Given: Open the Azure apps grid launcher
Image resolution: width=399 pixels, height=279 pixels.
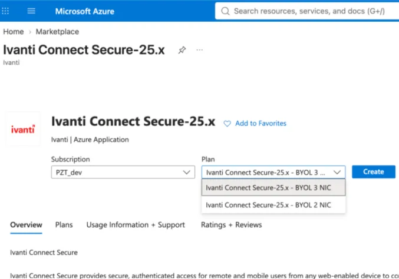Looking at the screenshot, I should tap(5, 11).
